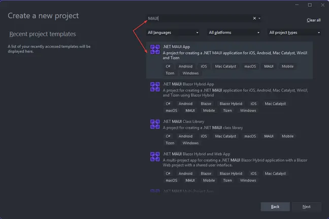Click Windows tag under .NET MAUI App

click(190, 73)
